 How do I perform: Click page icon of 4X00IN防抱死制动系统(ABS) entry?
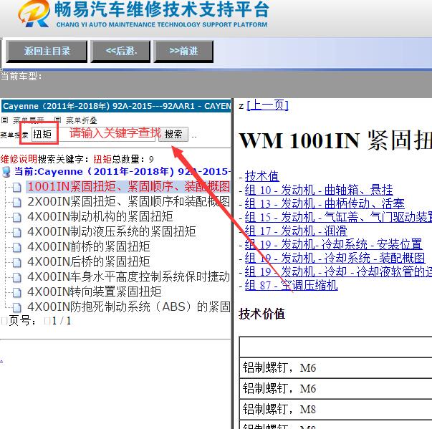coord(16,307)
